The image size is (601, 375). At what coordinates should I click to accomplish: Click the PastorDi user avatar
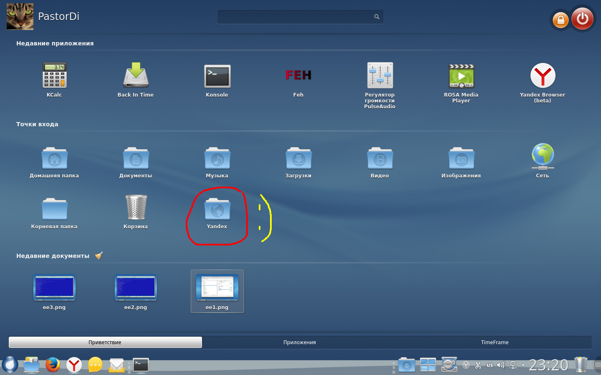pos(20,17)
